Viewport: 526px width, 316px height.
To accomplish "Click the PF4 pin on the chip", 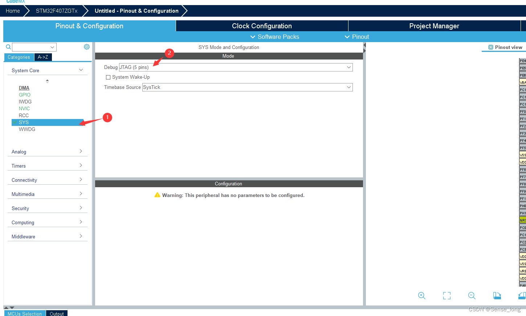I will 523,140.
